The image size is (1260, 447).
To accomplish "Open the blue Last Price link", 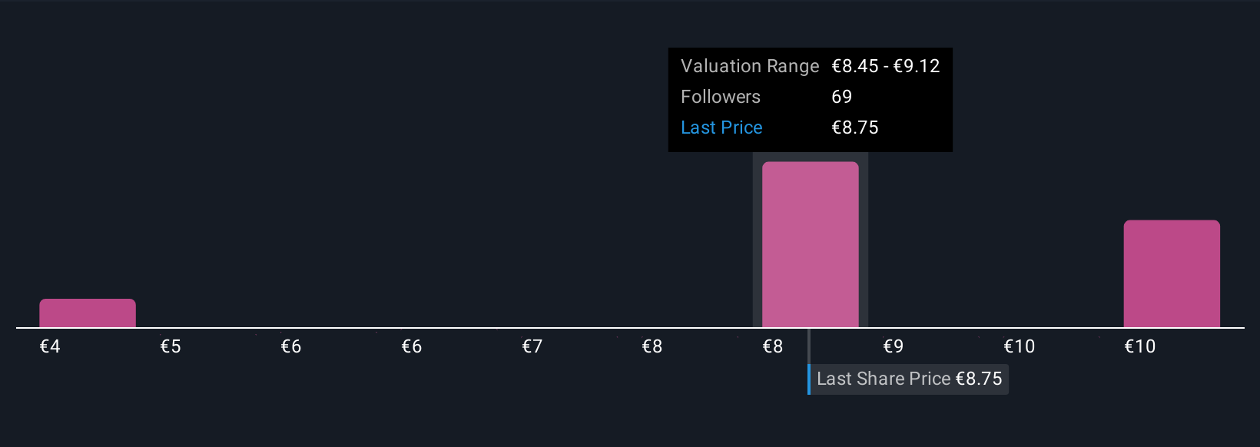I will 721,127.
